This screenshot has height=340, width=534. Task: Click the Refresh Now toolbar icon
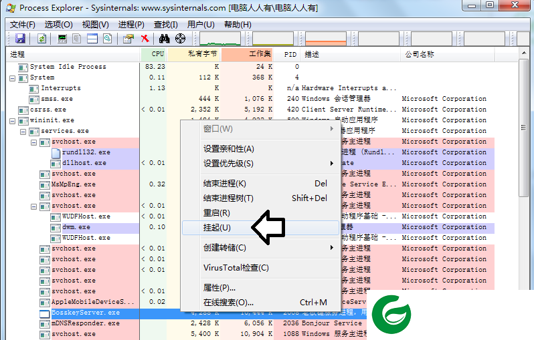pyautogui.click(x=42, y=39)
